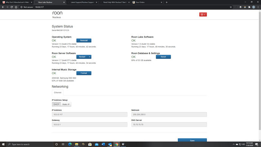Click the Serial number text
This screenshot has width=261, height=147.
tap(61, 30)
